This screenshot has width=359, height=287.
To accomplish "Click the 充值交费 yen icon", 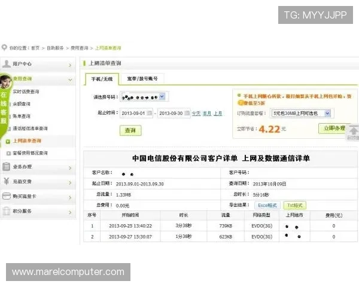I will click(x=6, y=181).
